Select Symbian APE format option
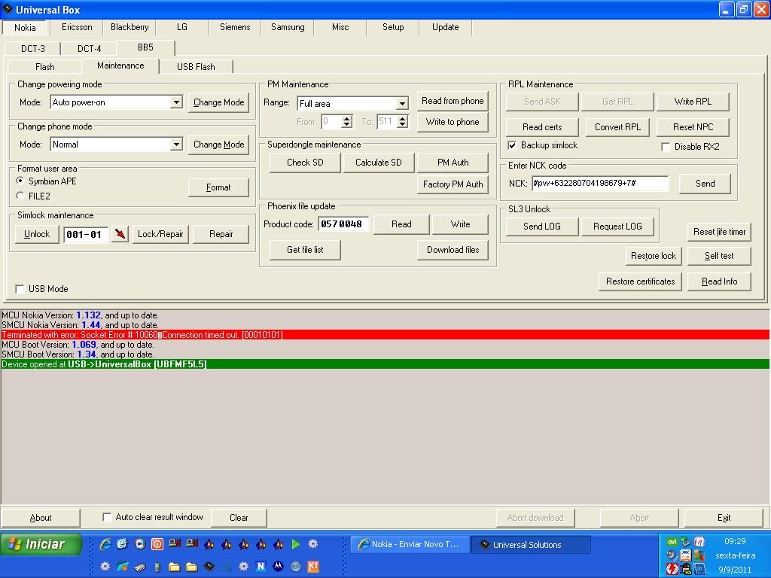771x578 pixels. point(20,181)
